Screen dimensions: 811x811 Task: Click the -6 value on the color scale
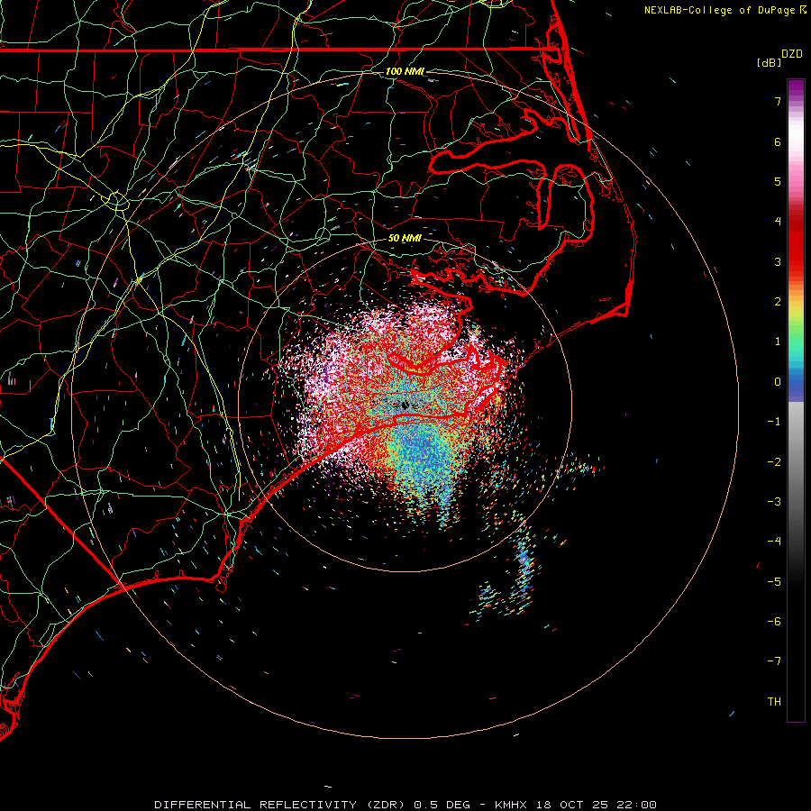774,622
